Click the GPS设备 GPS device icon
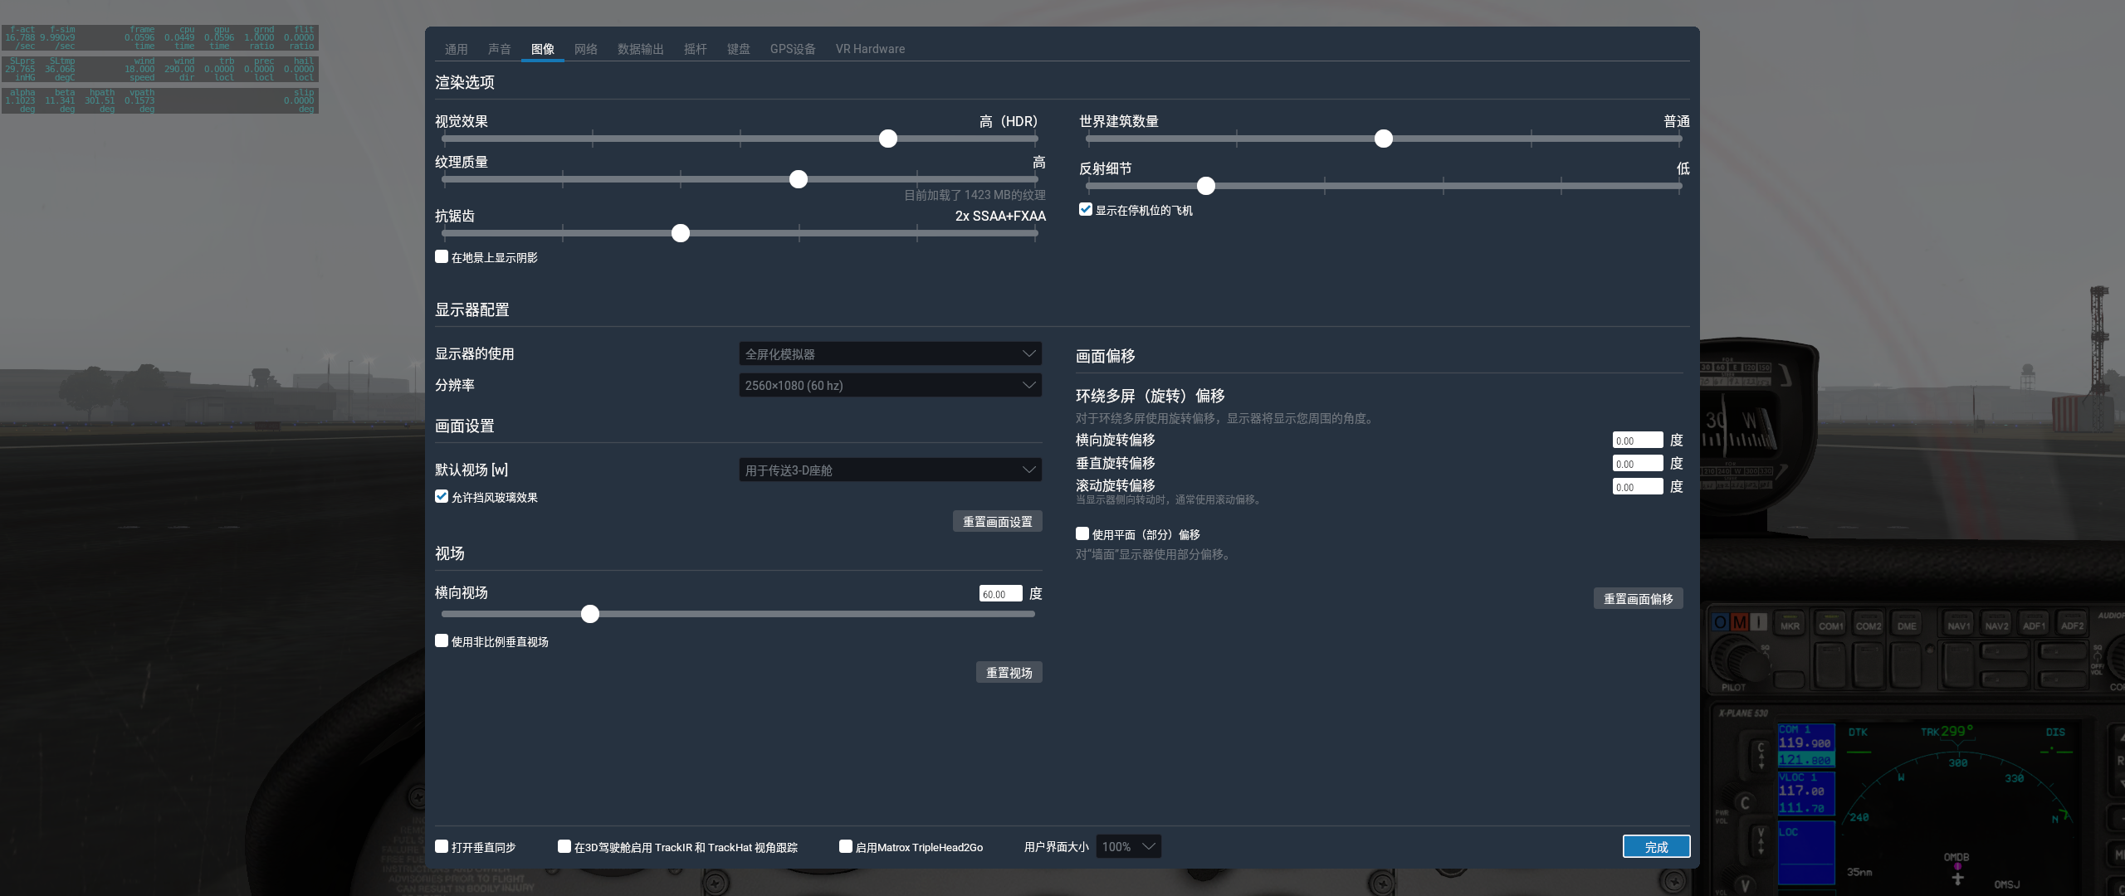2125x896 pixels. 790,50
